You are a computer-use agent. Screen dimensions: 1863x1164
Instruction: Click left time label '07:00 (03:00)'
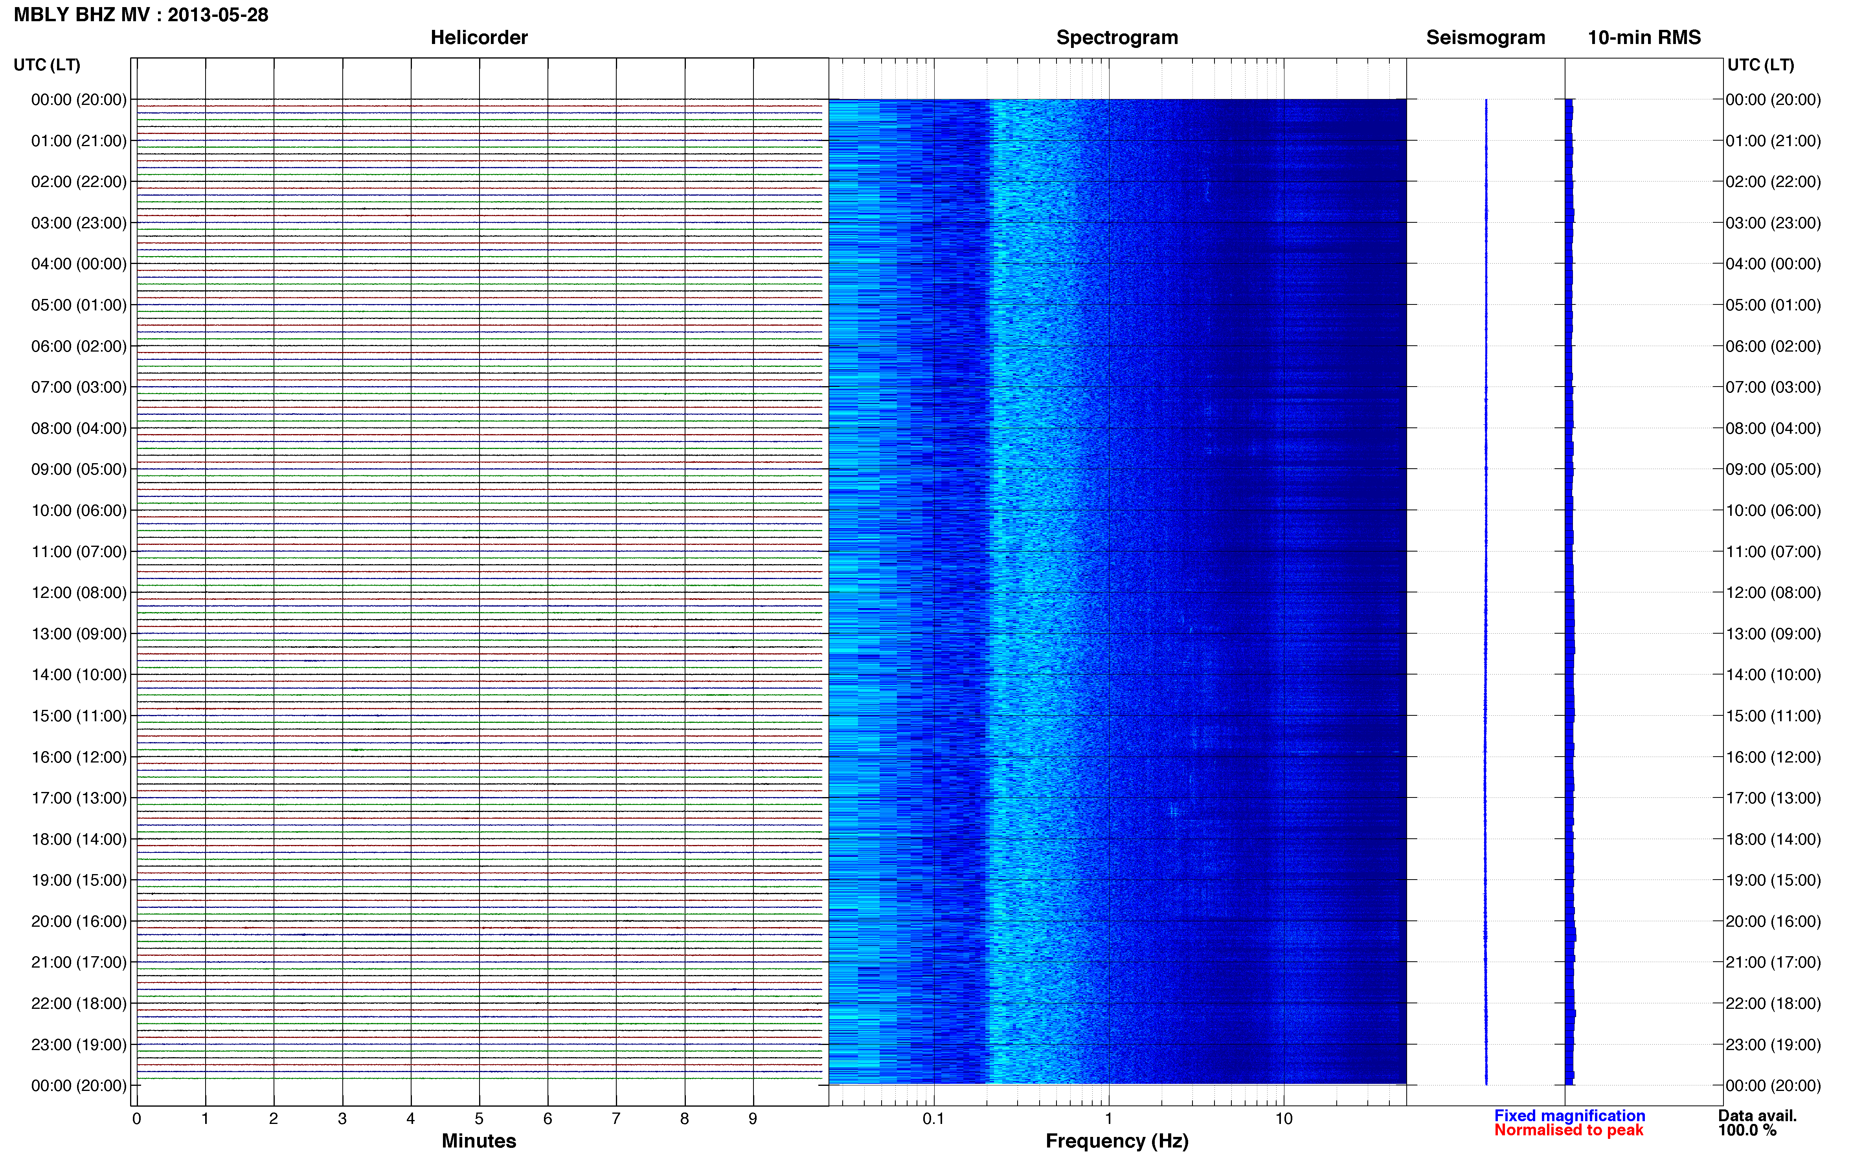(79, 387)
